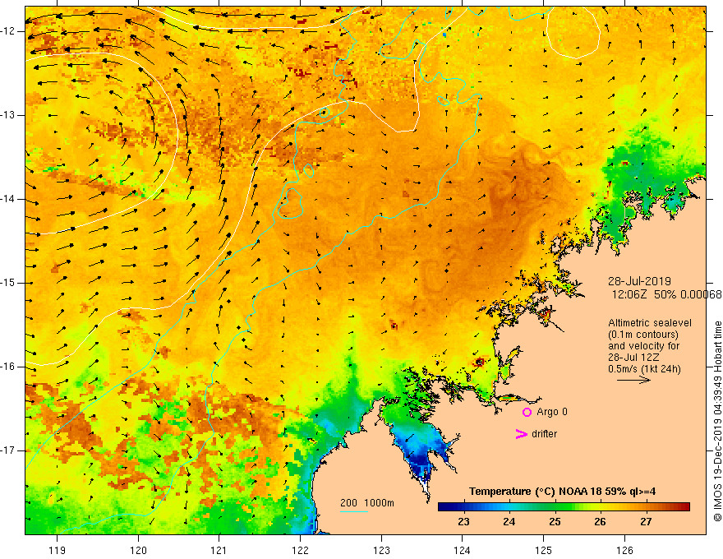The height and width of the screenshot is (559, 723).
Task: Click longitude axis label 125
Action: point(544,550)
